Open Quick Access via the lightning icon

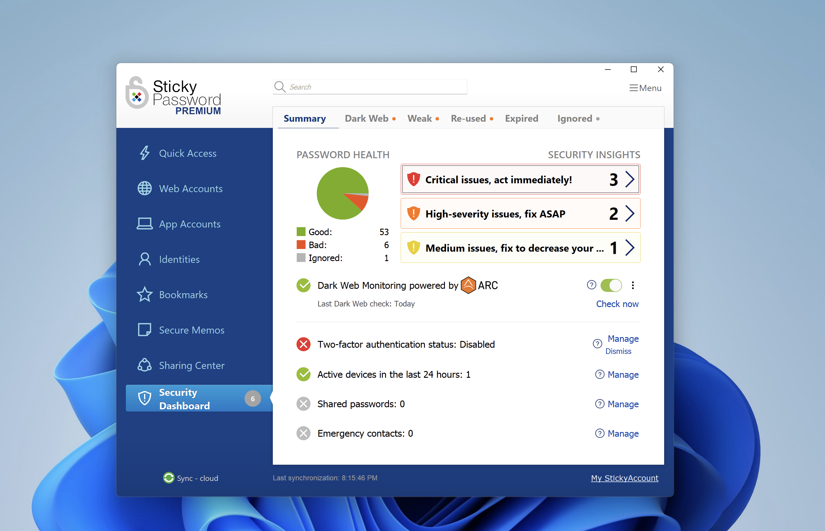coord(144,153)
